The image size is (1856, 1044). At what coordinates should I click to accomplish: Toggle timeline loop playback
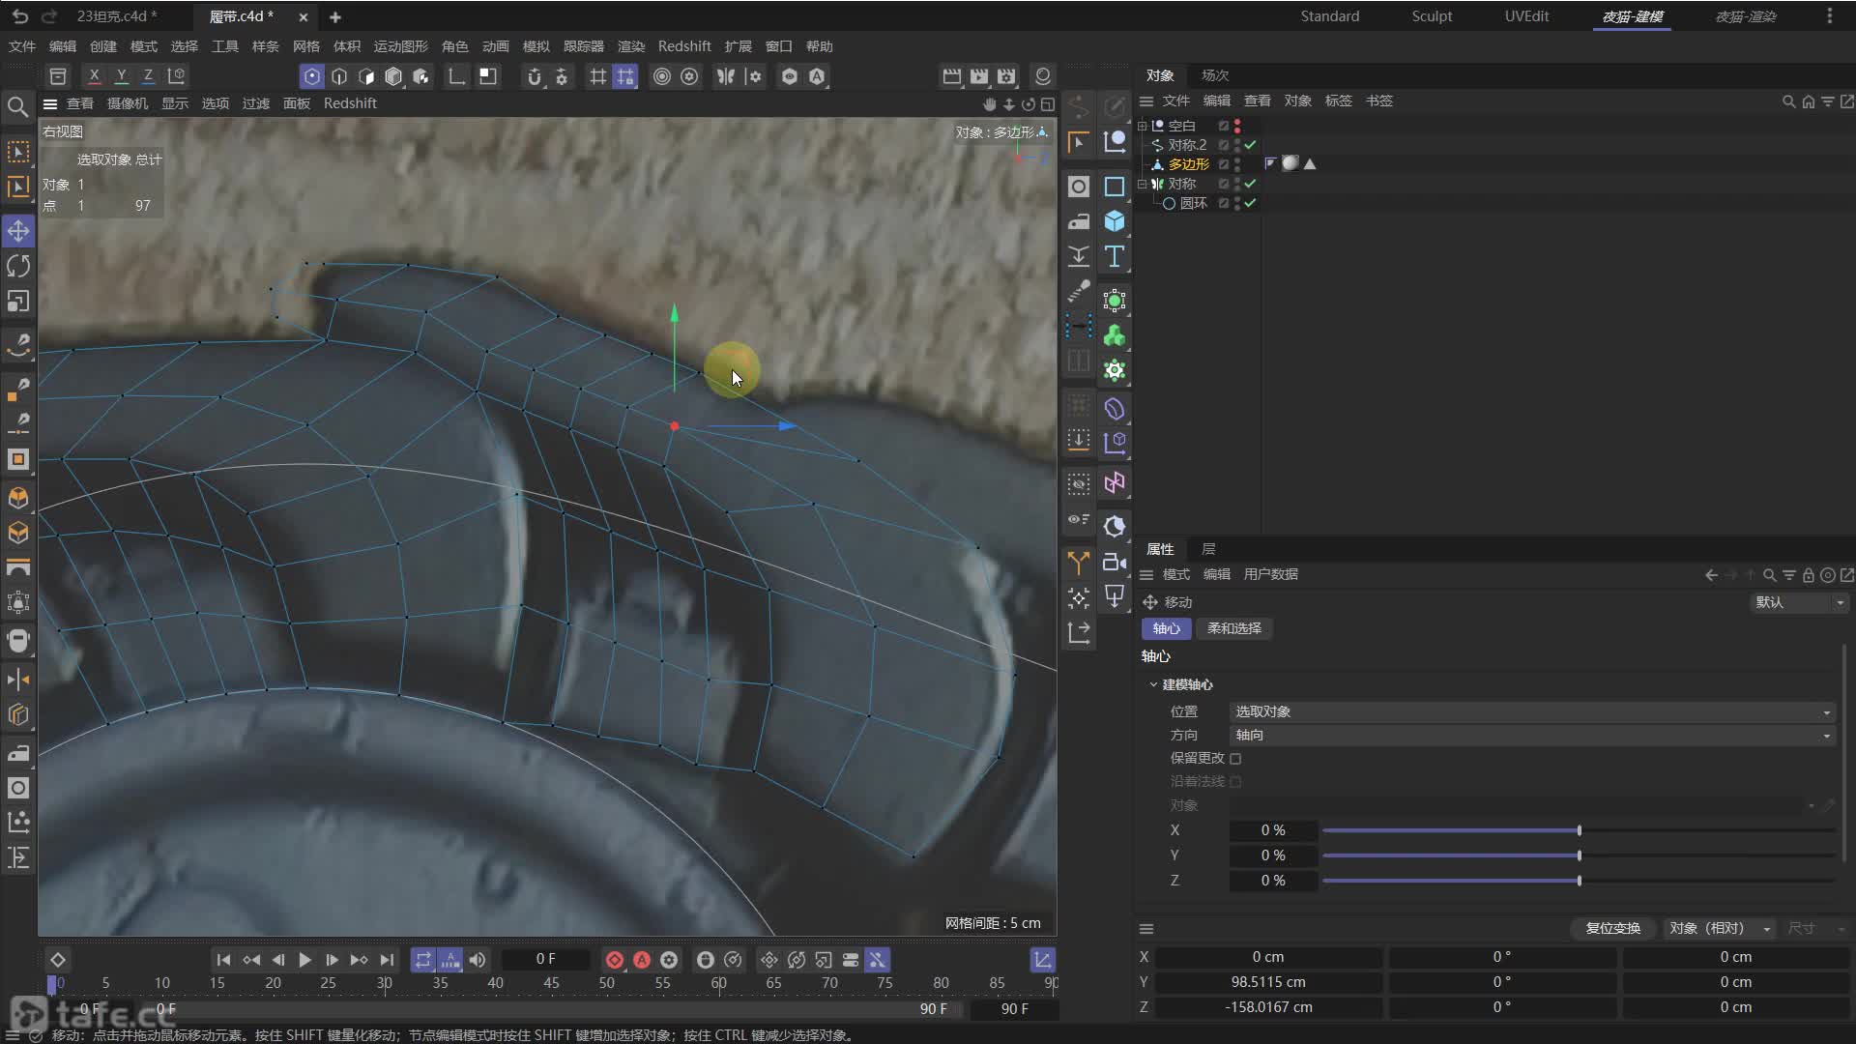(422, 960)
